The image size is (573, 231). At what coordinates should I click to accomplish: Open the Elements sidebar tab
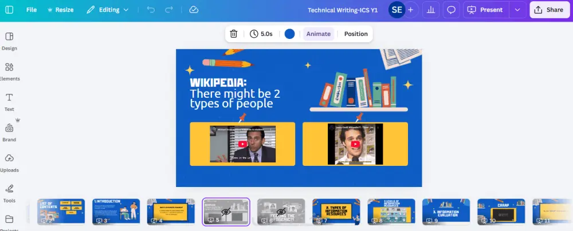pyautogui.click(x=9, y=72)
